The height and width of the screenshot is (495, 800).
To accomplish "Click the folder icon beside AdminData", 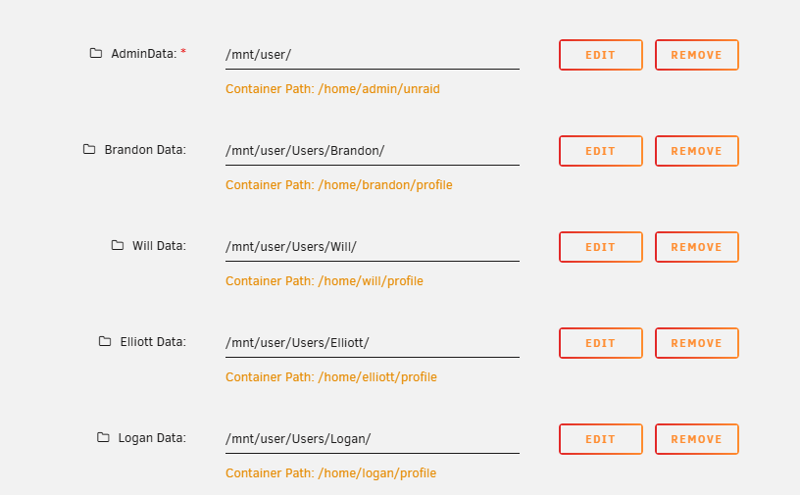I will tap(96, 53).
